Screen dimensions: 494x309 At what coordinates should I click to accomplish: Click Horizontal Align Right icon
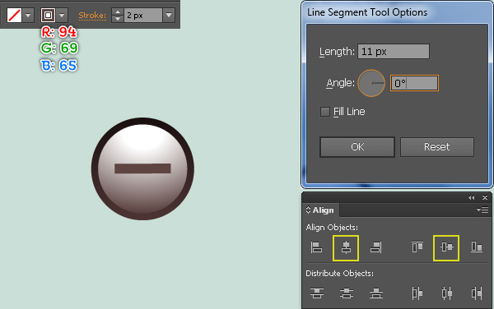(x=376, y=247)
